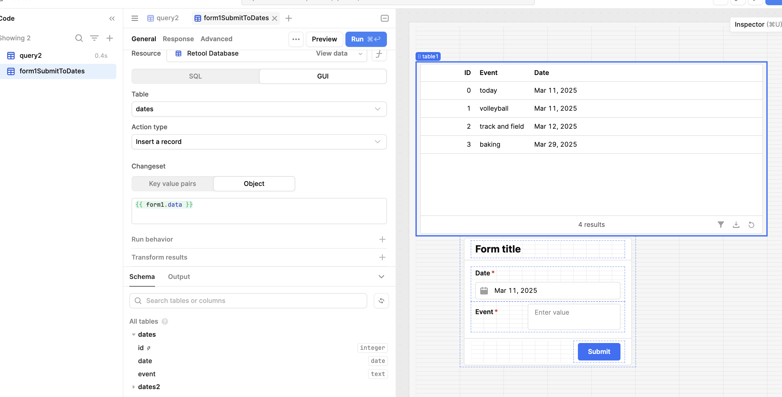Click the Preview button

tap(324, 39)
